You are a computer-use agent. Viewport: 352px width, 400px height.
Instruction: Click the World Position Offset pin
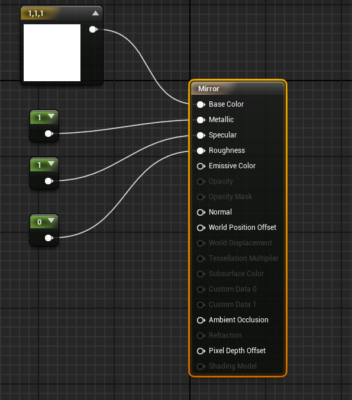(201, 228)
